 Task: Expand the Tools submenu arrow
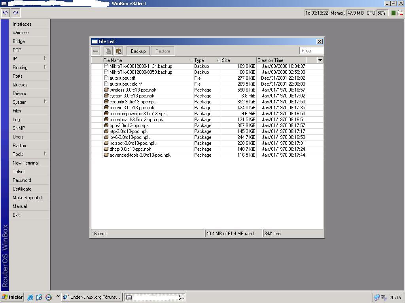coord(45,154)
